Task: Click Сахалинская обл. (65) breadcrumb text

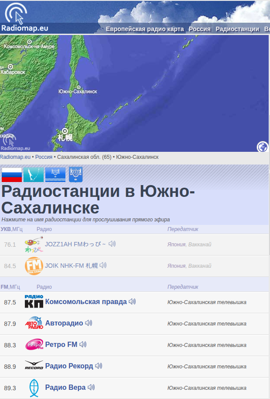Action: (x=84, y=157)
